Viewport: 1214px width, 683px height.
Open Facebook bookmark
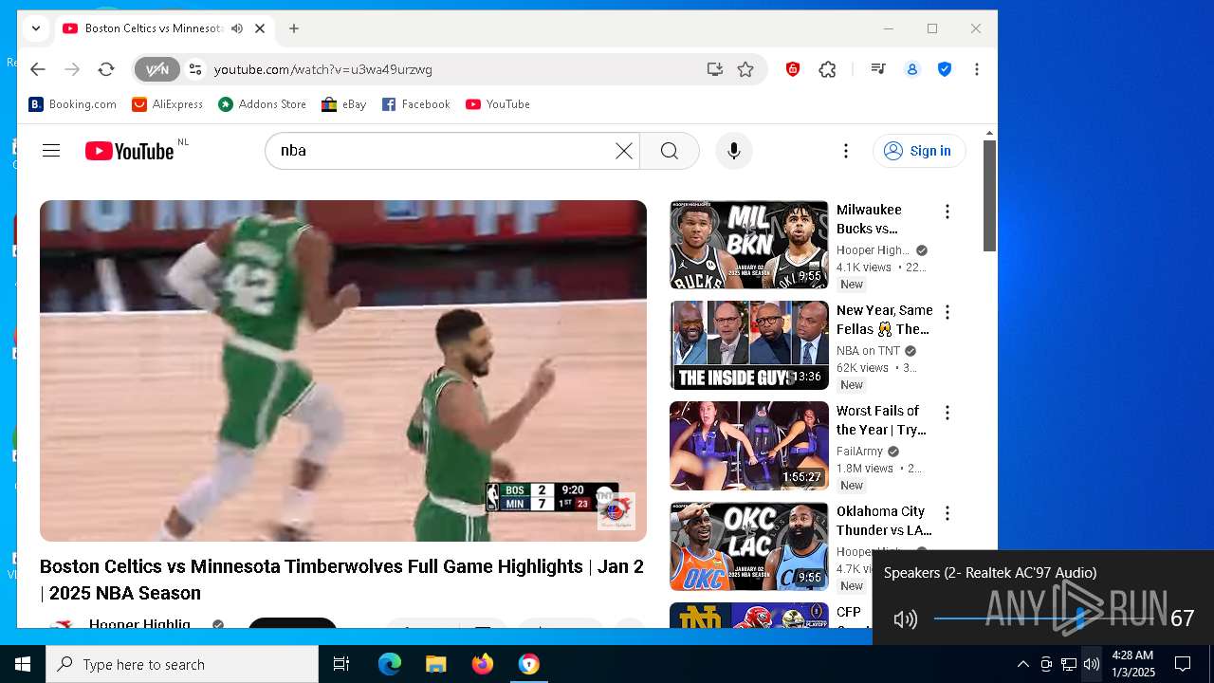point(415,104)
